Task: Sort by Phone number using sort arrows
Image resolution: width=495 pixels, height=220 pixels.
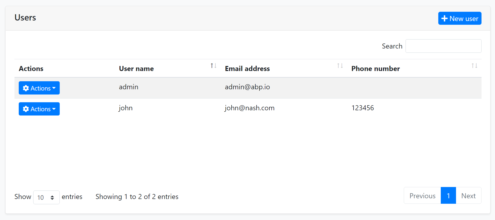Action: tap(474, 66)
